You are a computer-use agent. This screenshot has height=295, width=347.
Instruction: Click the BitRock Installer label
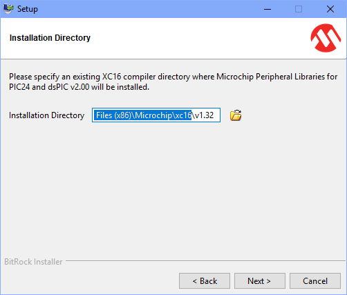pyautogui.click(x=33, y=262)
